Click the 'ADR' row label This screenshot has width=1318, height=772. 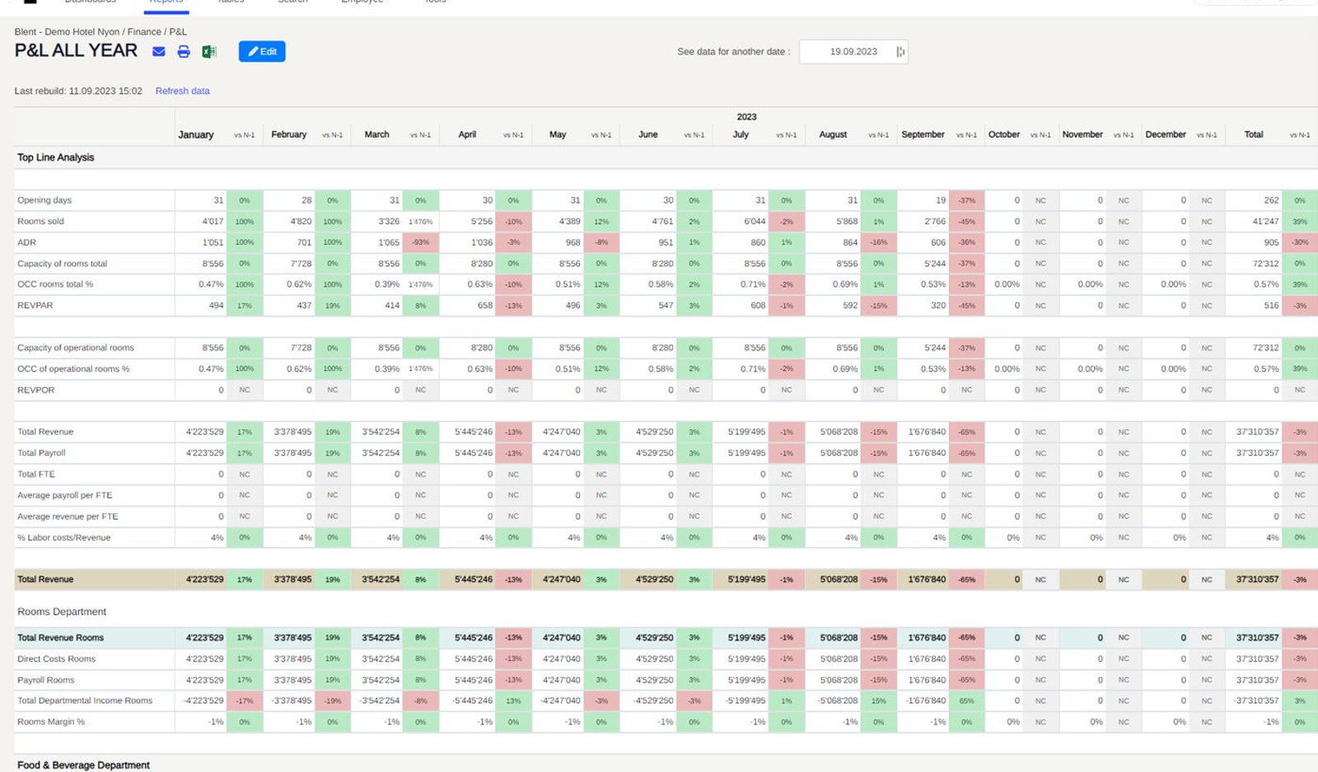point(26,242)
